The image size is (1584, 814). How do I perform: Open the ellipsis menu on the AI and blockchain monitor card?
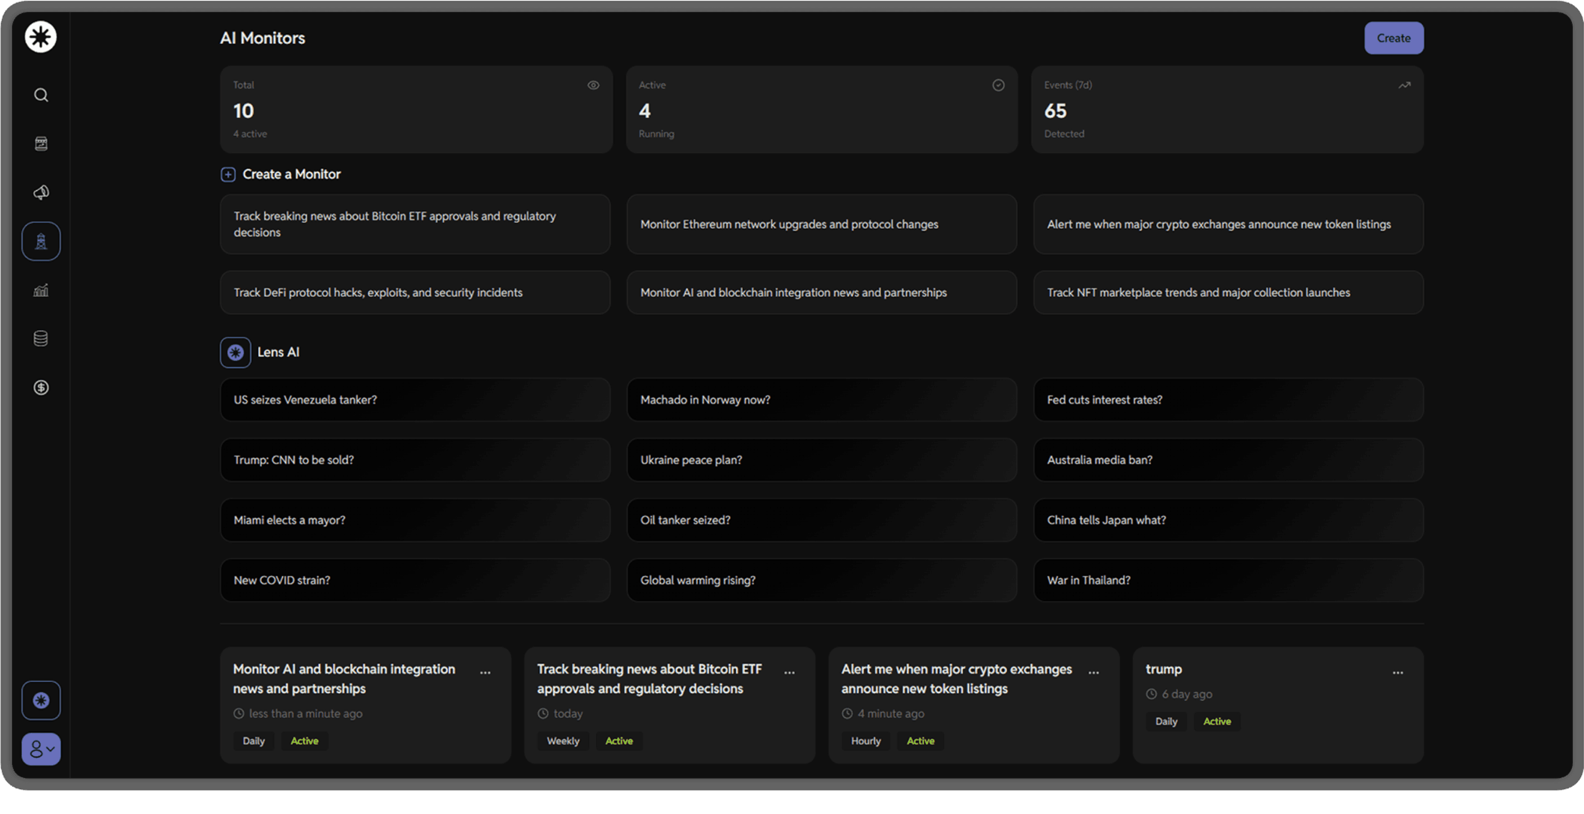click(x=485, y=672)
